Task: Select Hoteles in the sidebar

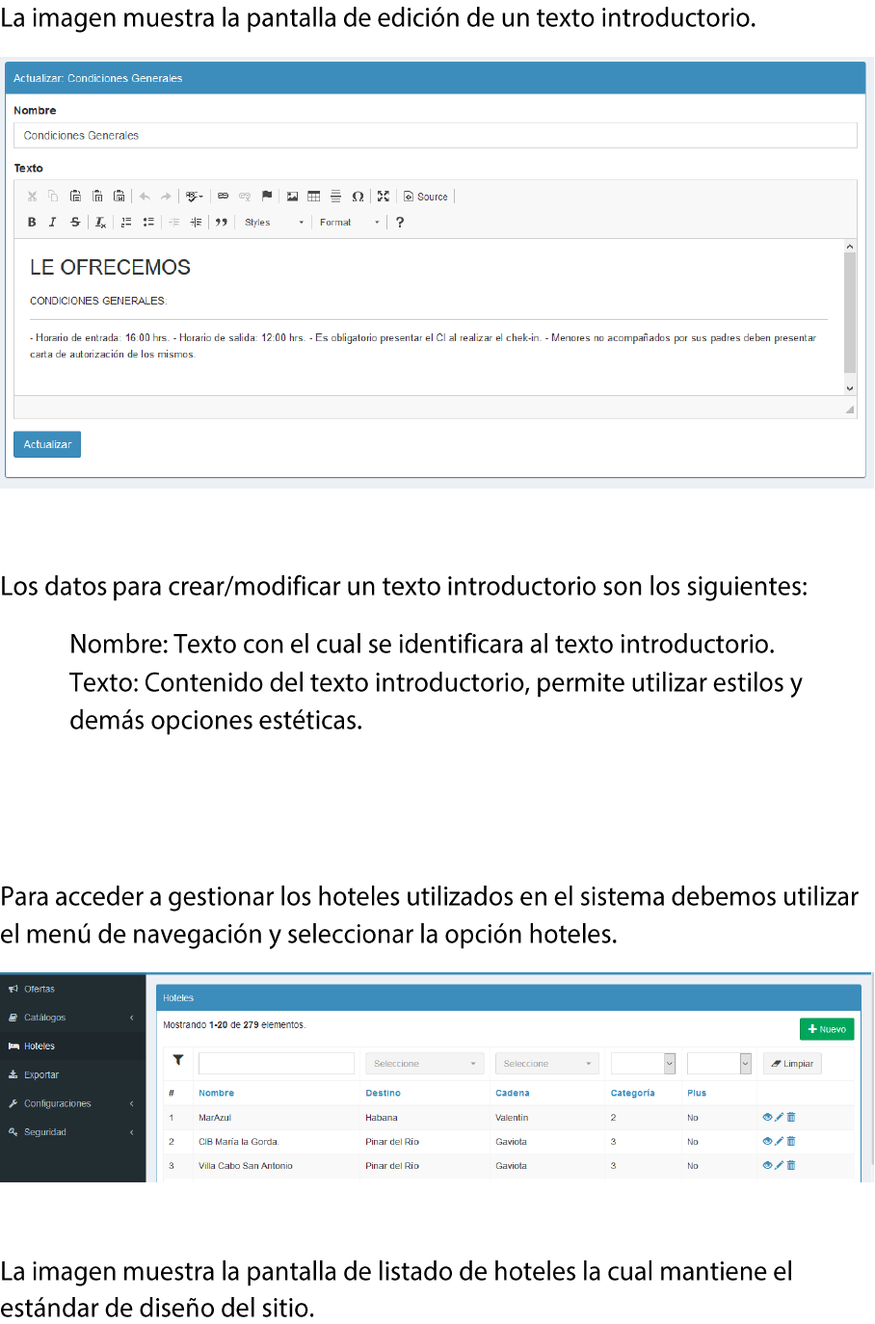Action: coord(72,1046)
